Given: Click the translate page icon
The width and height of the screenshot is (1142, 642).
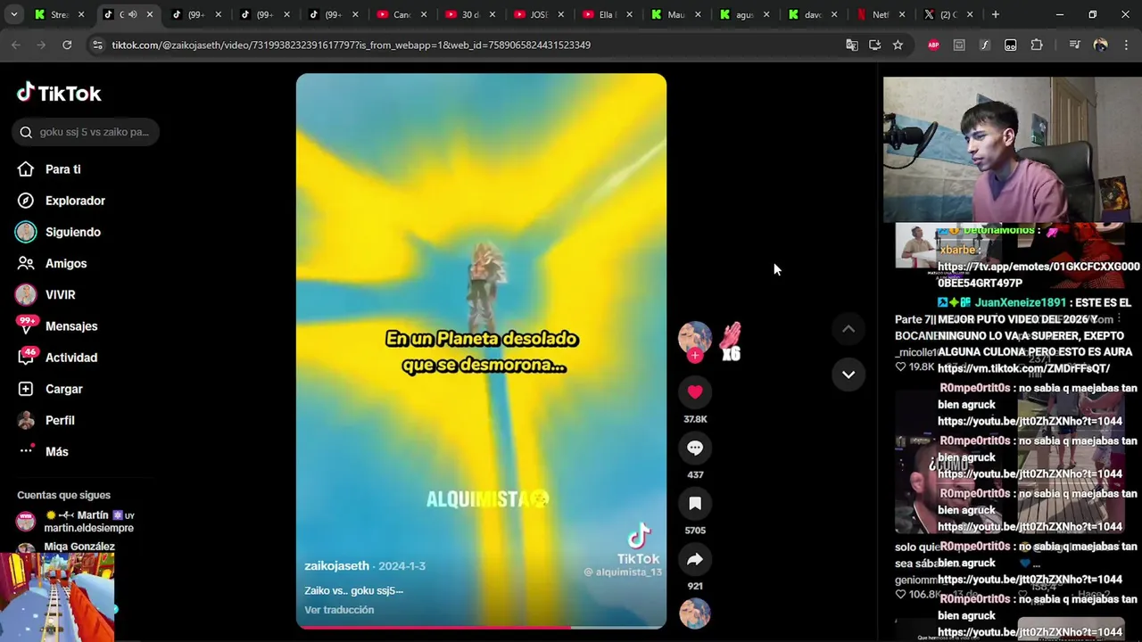Looking at the screenshot, I should [x=852, y=45].
